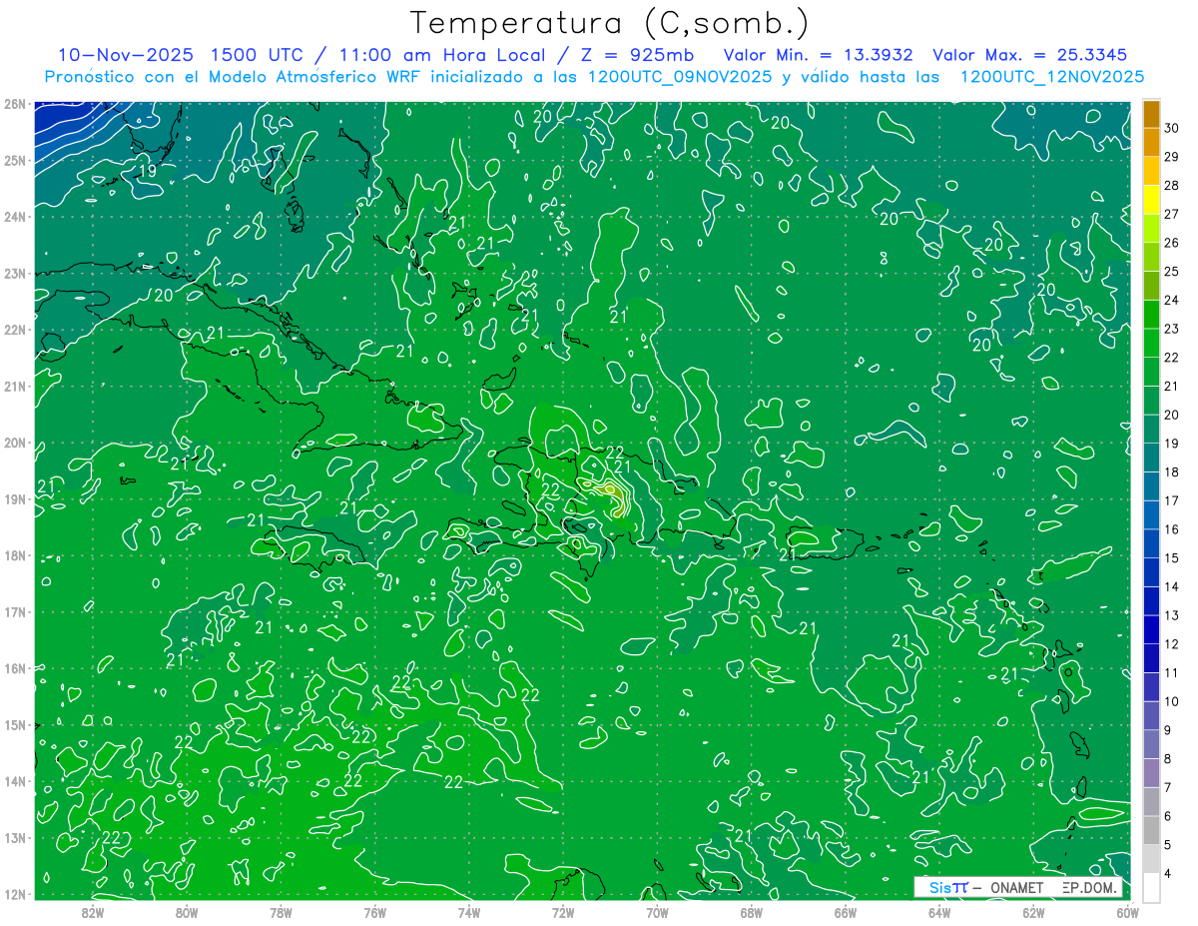The height and width of the screenshot is (926, 1198).
Task: Click the "1200UTC_12NOV2025" valid-until time text
Action: point(1052,77)
